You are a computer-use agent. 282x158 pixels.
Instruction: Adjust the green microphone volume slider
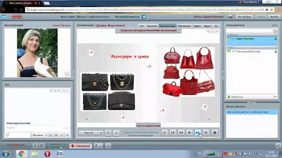59,147
